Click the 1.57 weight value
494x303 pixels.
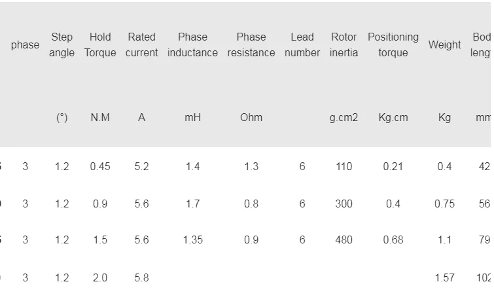pyautogui.click(x=444, y=277)
